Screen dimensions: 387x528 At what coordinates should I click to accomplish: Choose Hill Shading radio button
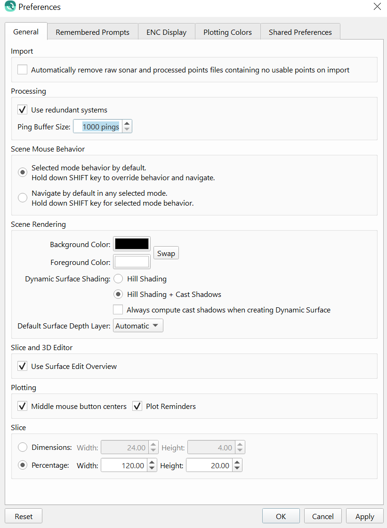click(118, 279)
